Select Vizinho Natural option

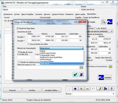tap(62, 59)
